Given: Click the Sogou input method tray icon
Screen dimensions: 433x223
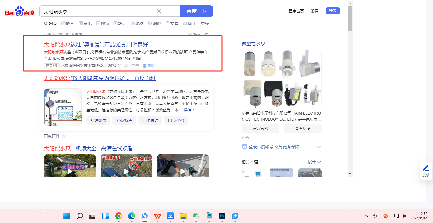Looking at the screenshot, I should 386,216.
